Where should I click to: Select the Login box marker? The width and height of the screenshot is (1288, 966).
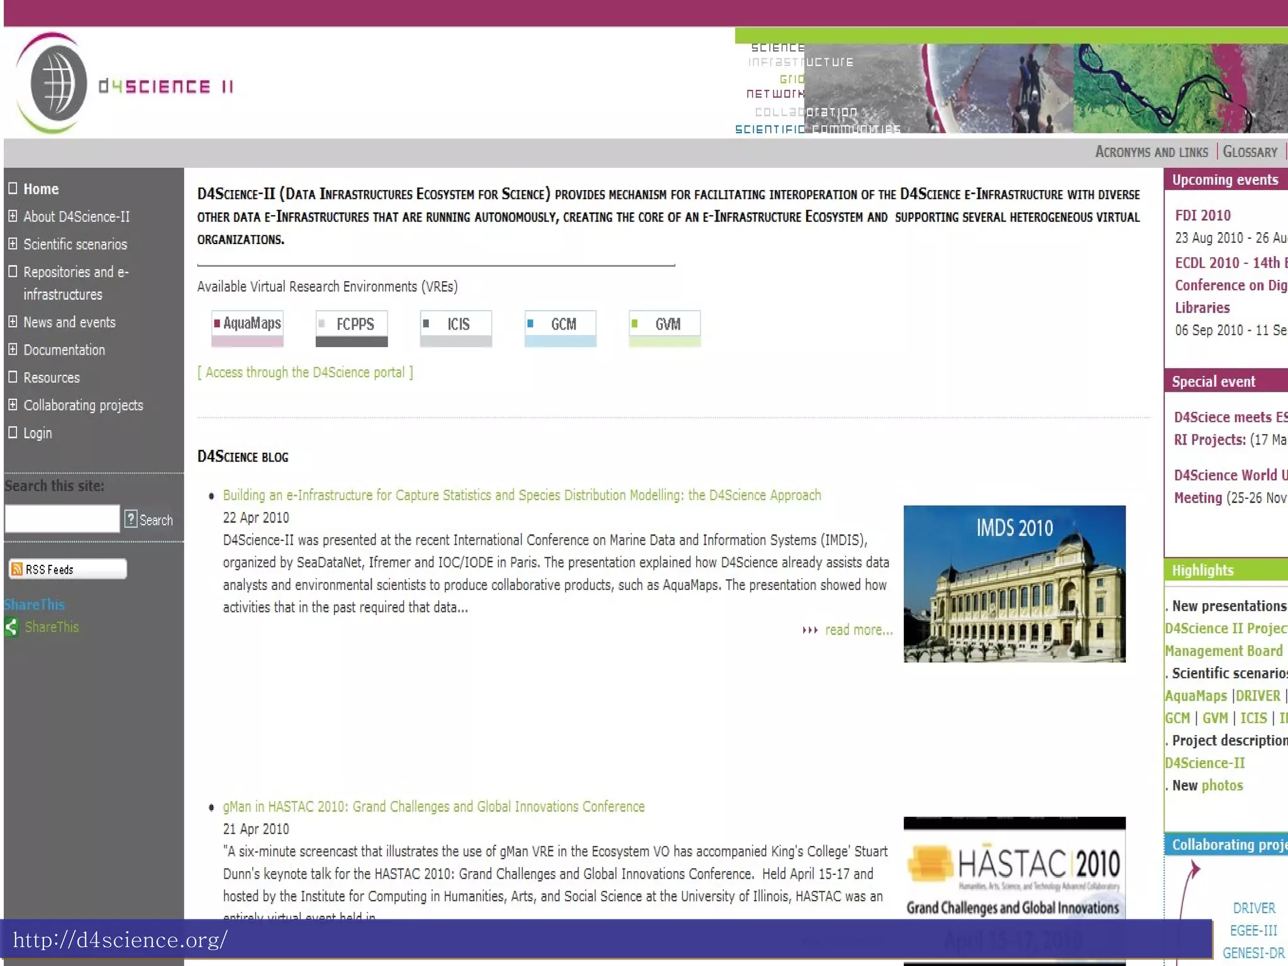[13, 433]
